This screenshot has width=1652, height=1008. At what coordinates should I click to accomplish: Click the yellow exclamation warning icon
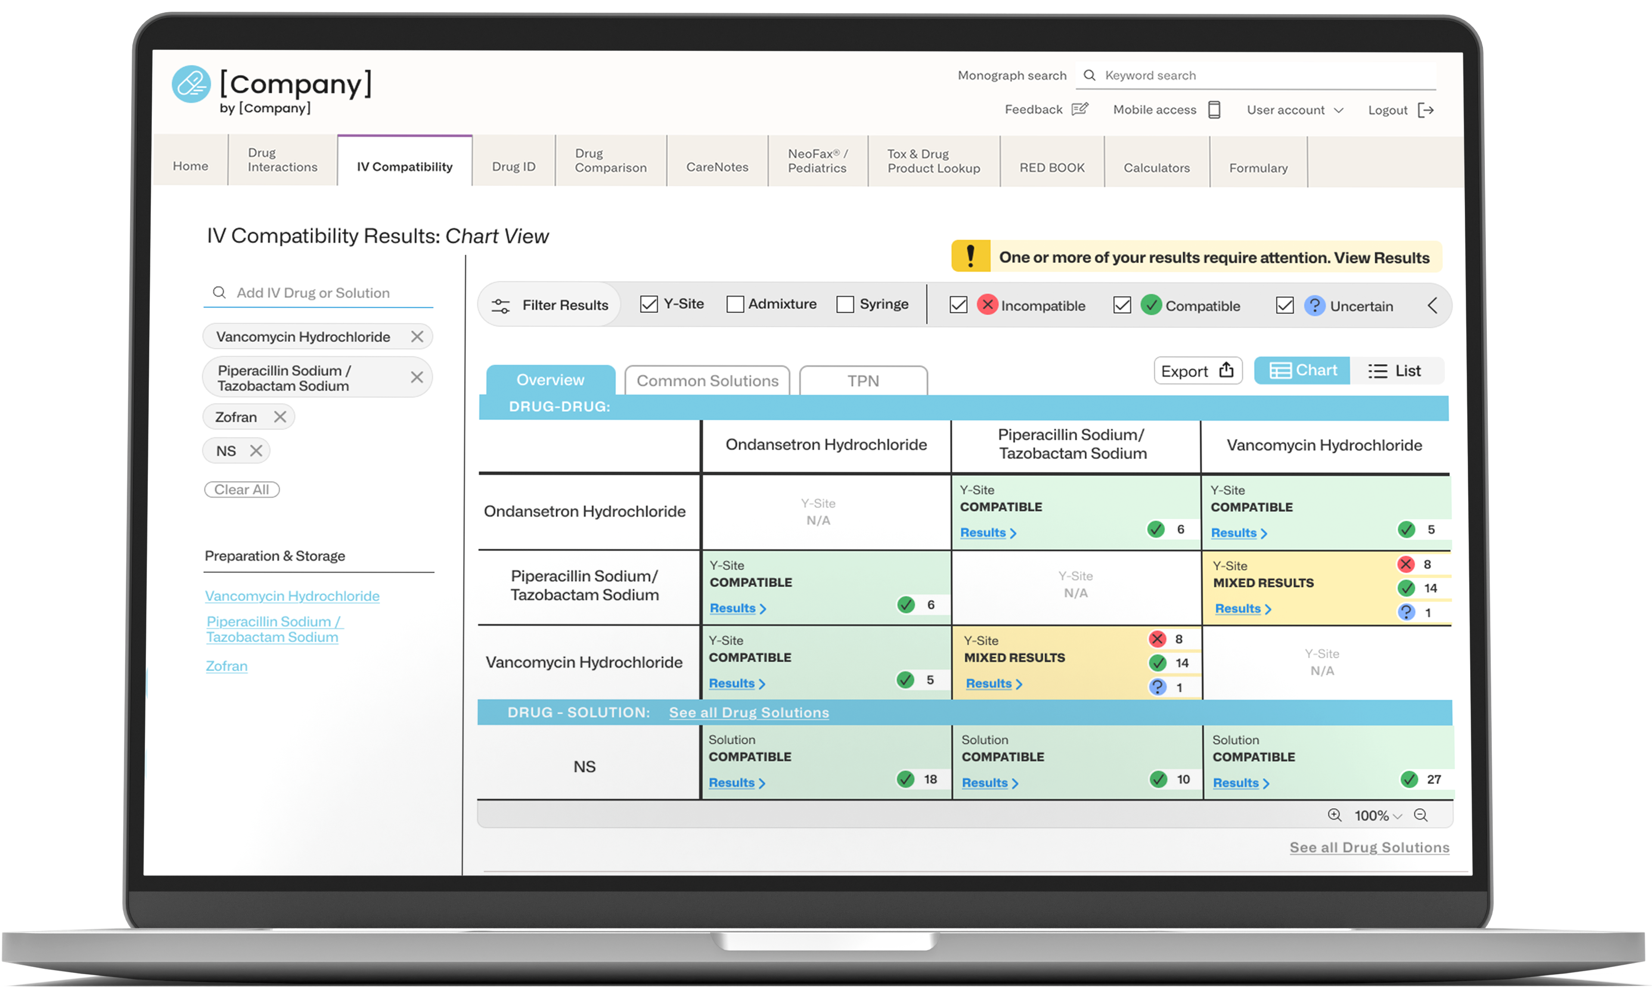click(x=971, y=257)
